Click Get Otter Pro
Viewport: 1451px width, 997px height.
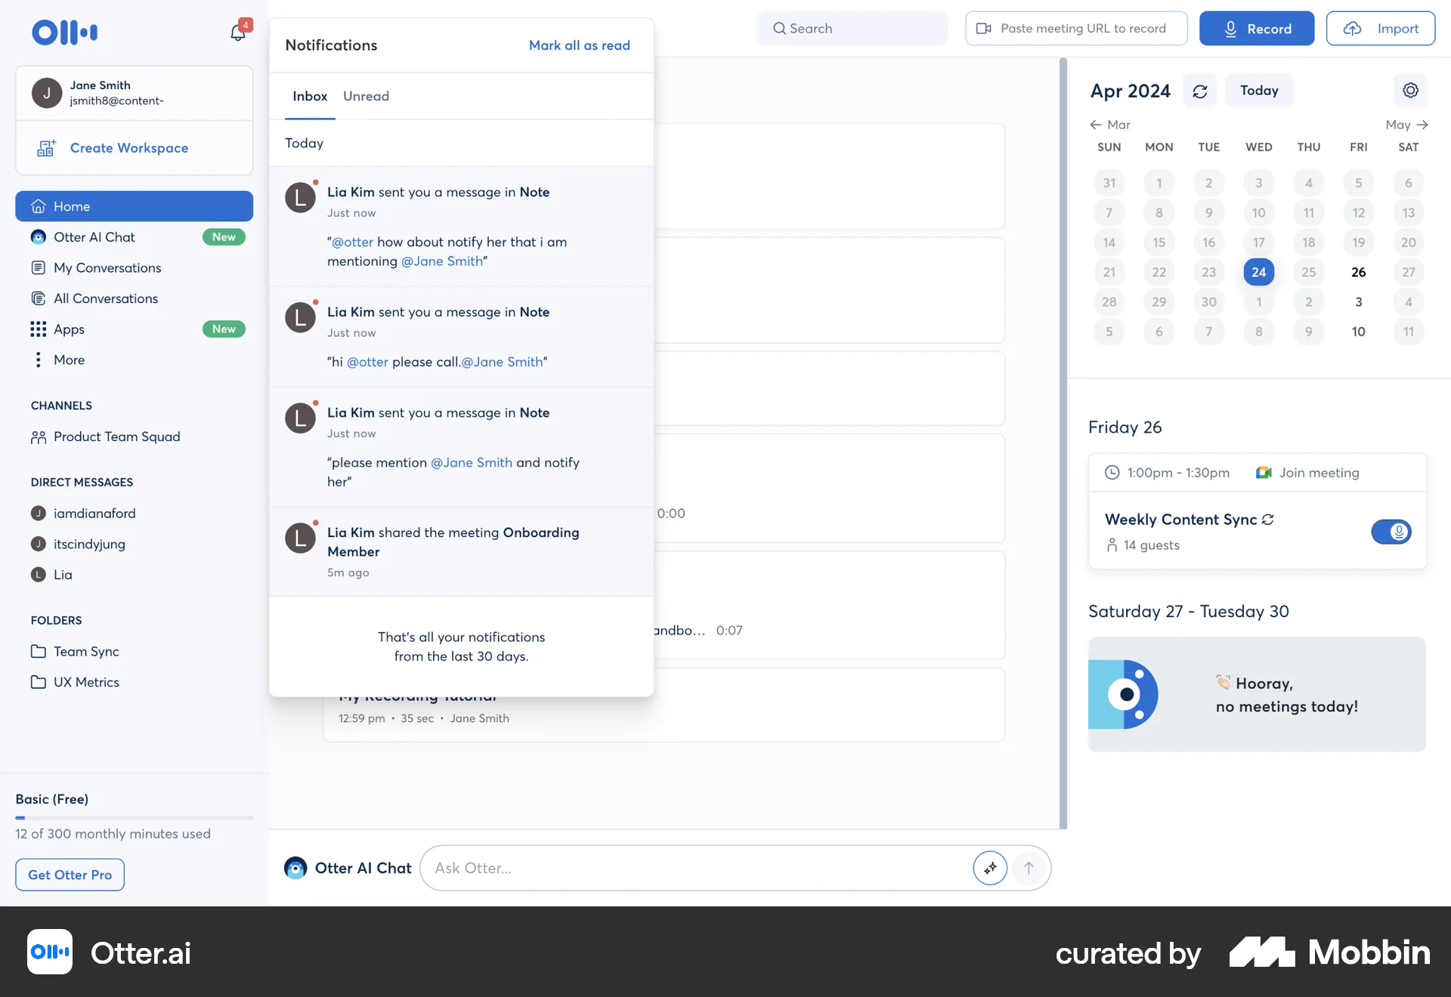click(x=69, y=875)
